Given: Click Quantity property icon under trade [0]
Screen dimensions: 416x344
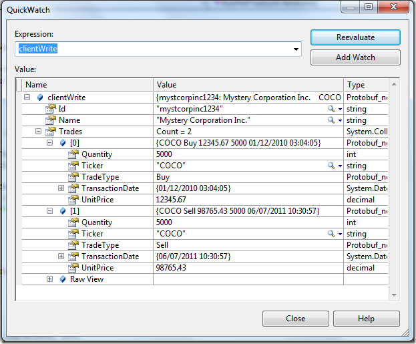Looking at the screenshot, I should 73,154.
